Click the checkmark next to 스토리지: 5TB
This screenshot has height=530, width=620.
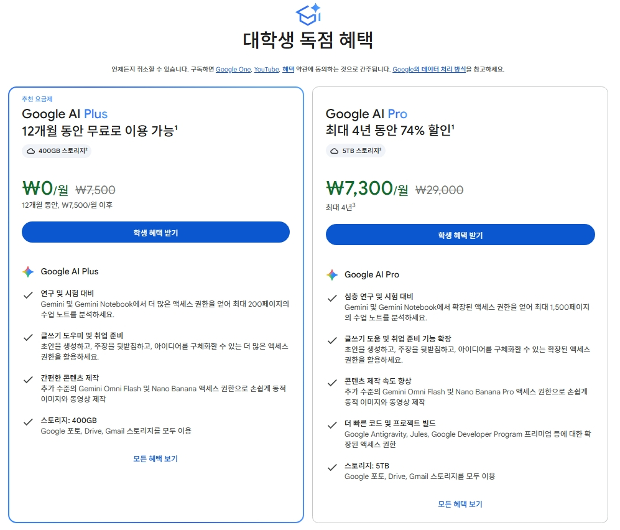[x=332, y=468]
